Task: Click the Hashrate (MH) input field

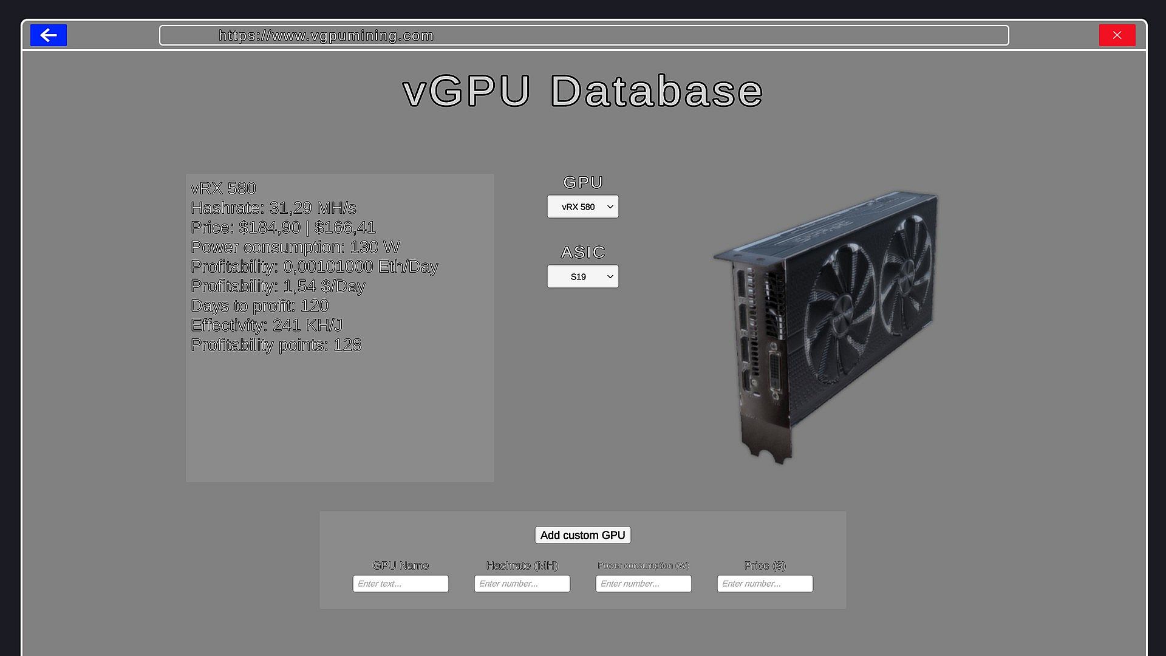Action: [x=522, y=584]
